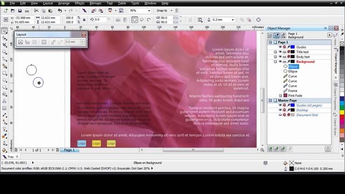This screenshot has height=194, width=345.
Task: Click the Print icon in the toolbar
Action: click(27, 11)
